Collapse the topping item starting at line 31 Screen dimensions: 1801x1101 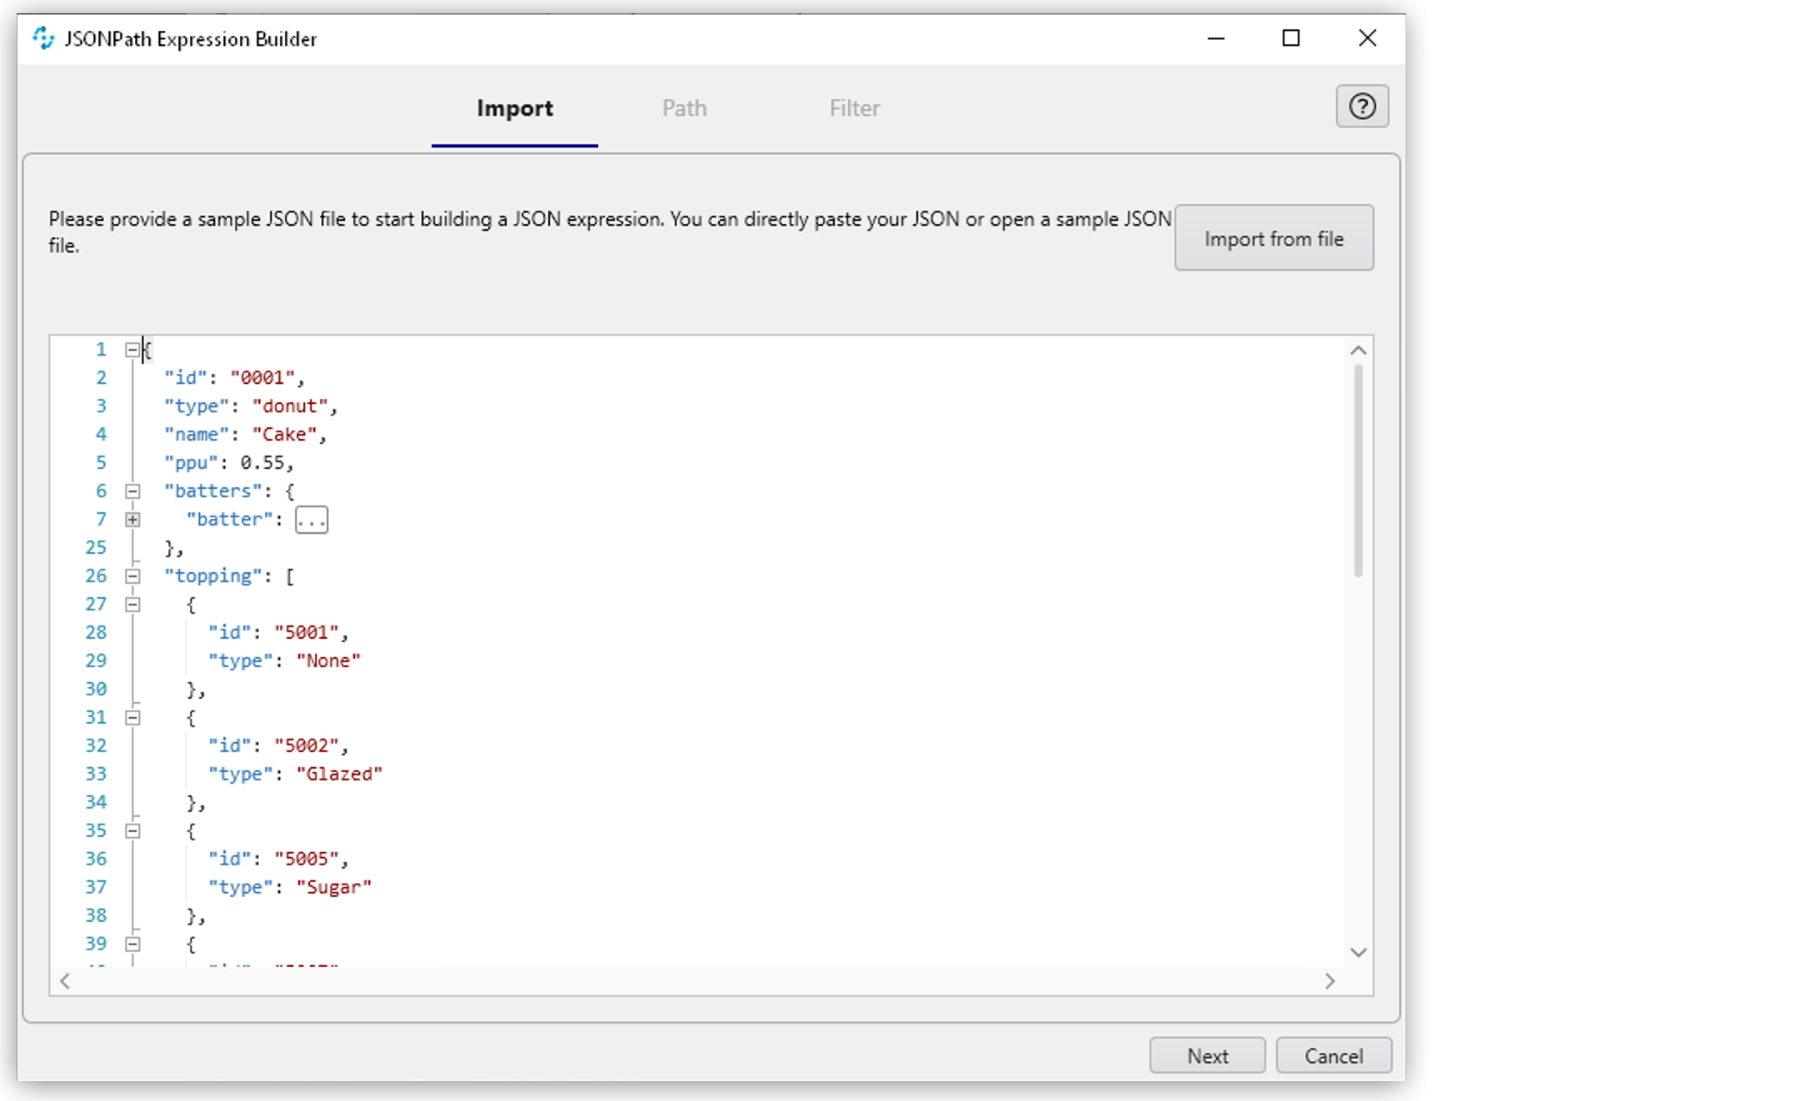[132, 717]
